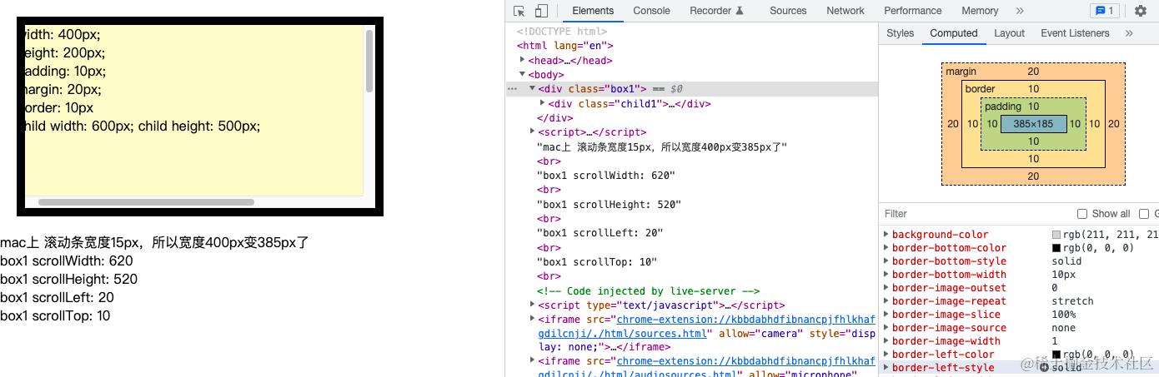Show more DevTools tabs chevron
1159x377 pixels.
(x=1020, y=11)
